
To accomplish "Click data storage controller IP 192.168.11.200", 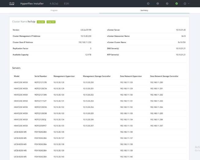I will [157, 82].
